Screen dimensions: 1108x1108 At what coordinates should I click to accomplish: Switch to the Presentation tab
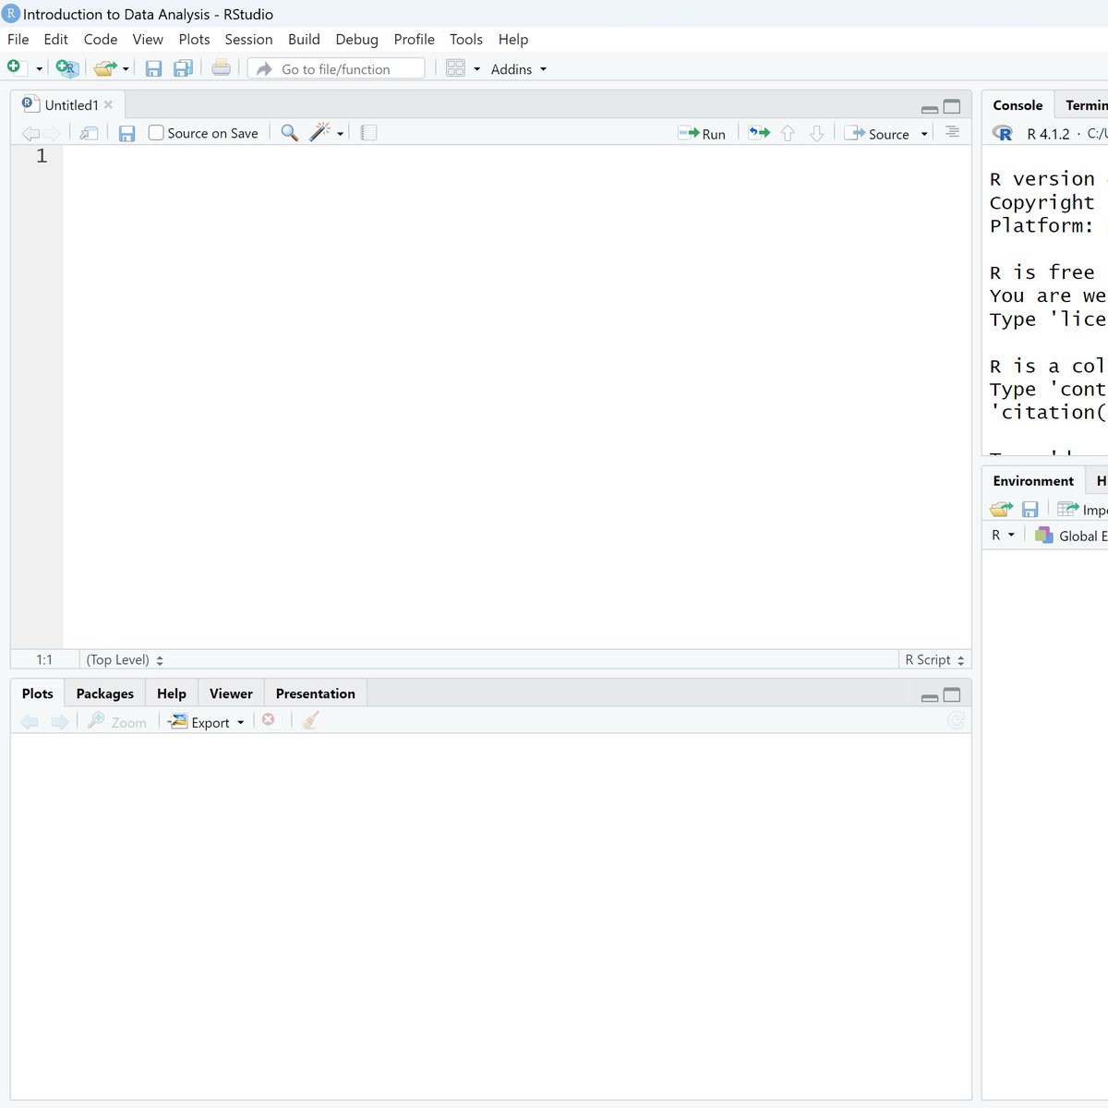coord(315,693)
